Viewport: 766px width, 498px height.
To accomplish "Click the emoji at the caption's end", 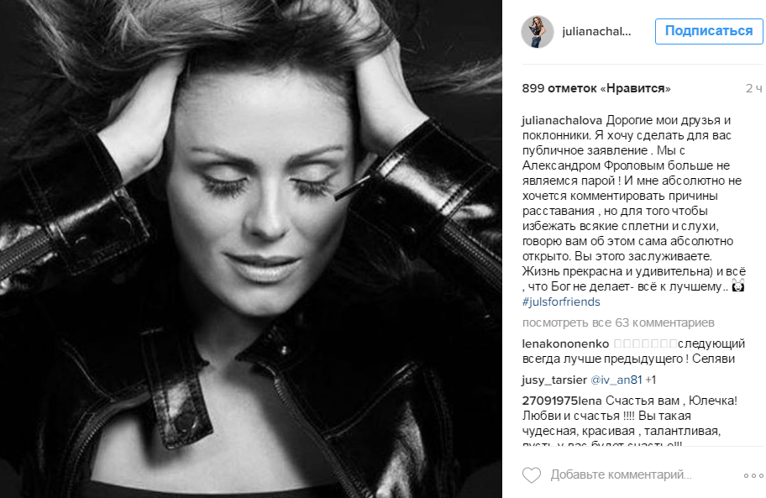I will click(x=737, y=286).
